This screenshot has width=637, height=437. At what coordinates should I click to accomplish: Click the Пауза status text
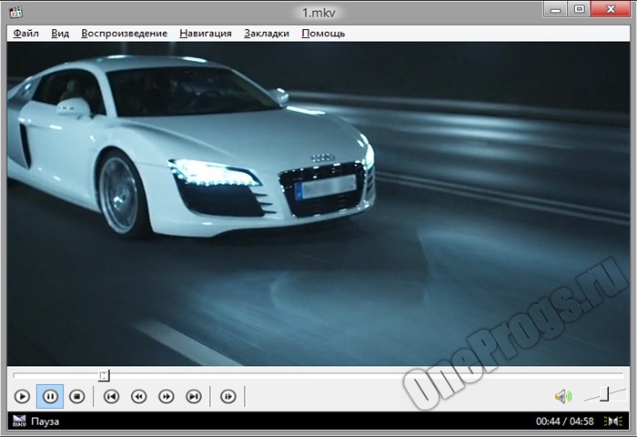click(x=45, y=422)
